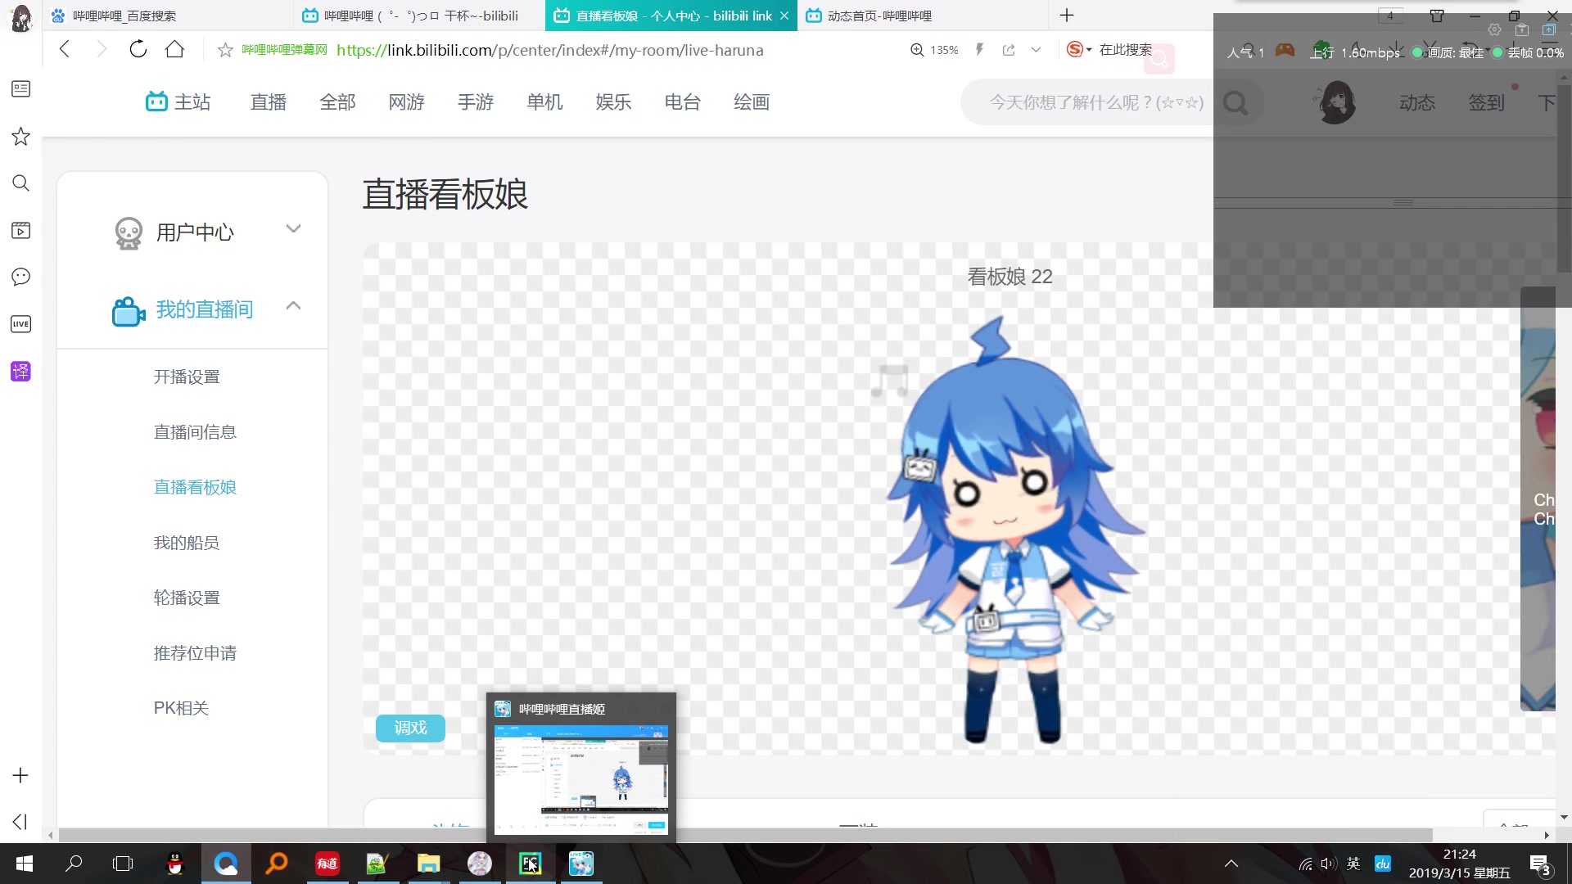Open the 直播 nav item
The height and width of the screenshot is (884, 1572).
[x=269, y=102]
